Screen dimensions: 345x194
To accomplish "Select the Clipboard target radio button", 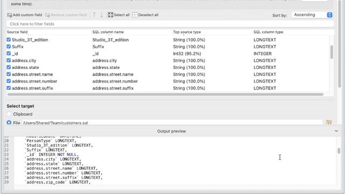I will coord(9,114).
